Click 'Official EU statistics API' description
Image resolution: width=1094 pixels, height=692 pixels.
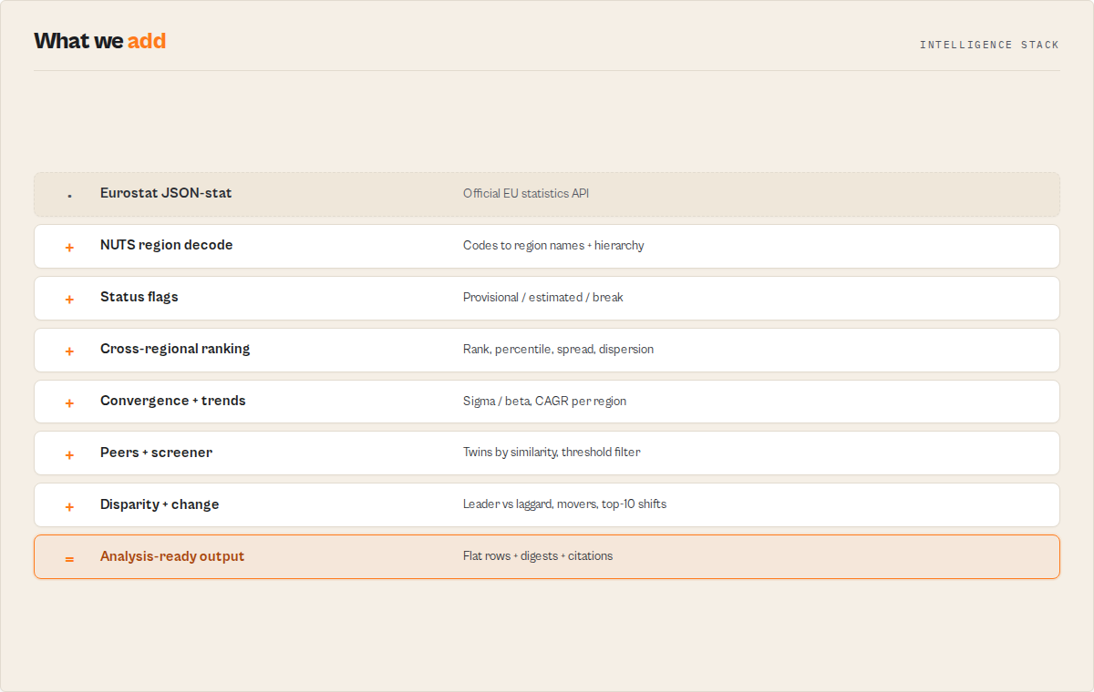526,193
